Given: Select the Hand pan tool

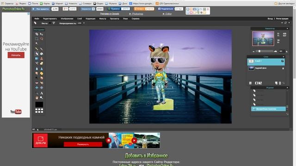Looking at the screenshot, I should coord(37,98).
